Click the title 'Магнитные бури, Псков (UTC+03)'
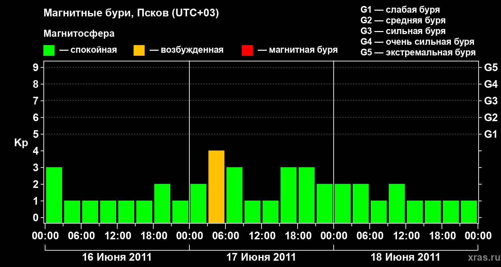 [x=131, y=13]
